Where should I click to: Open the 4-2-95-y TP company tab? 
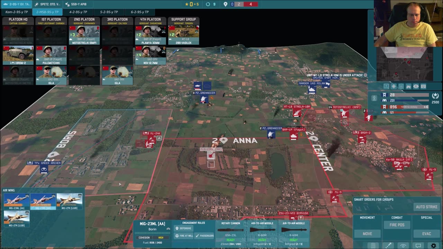click(x=78, y=12)
